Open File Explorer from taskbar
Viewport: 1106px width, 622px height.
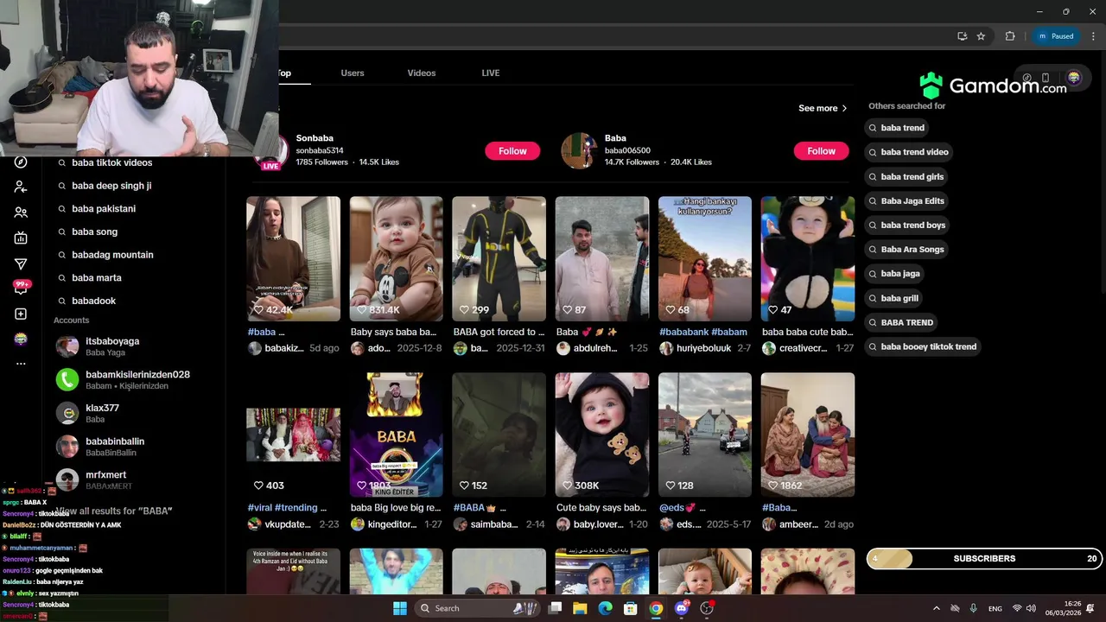(580, 608)
